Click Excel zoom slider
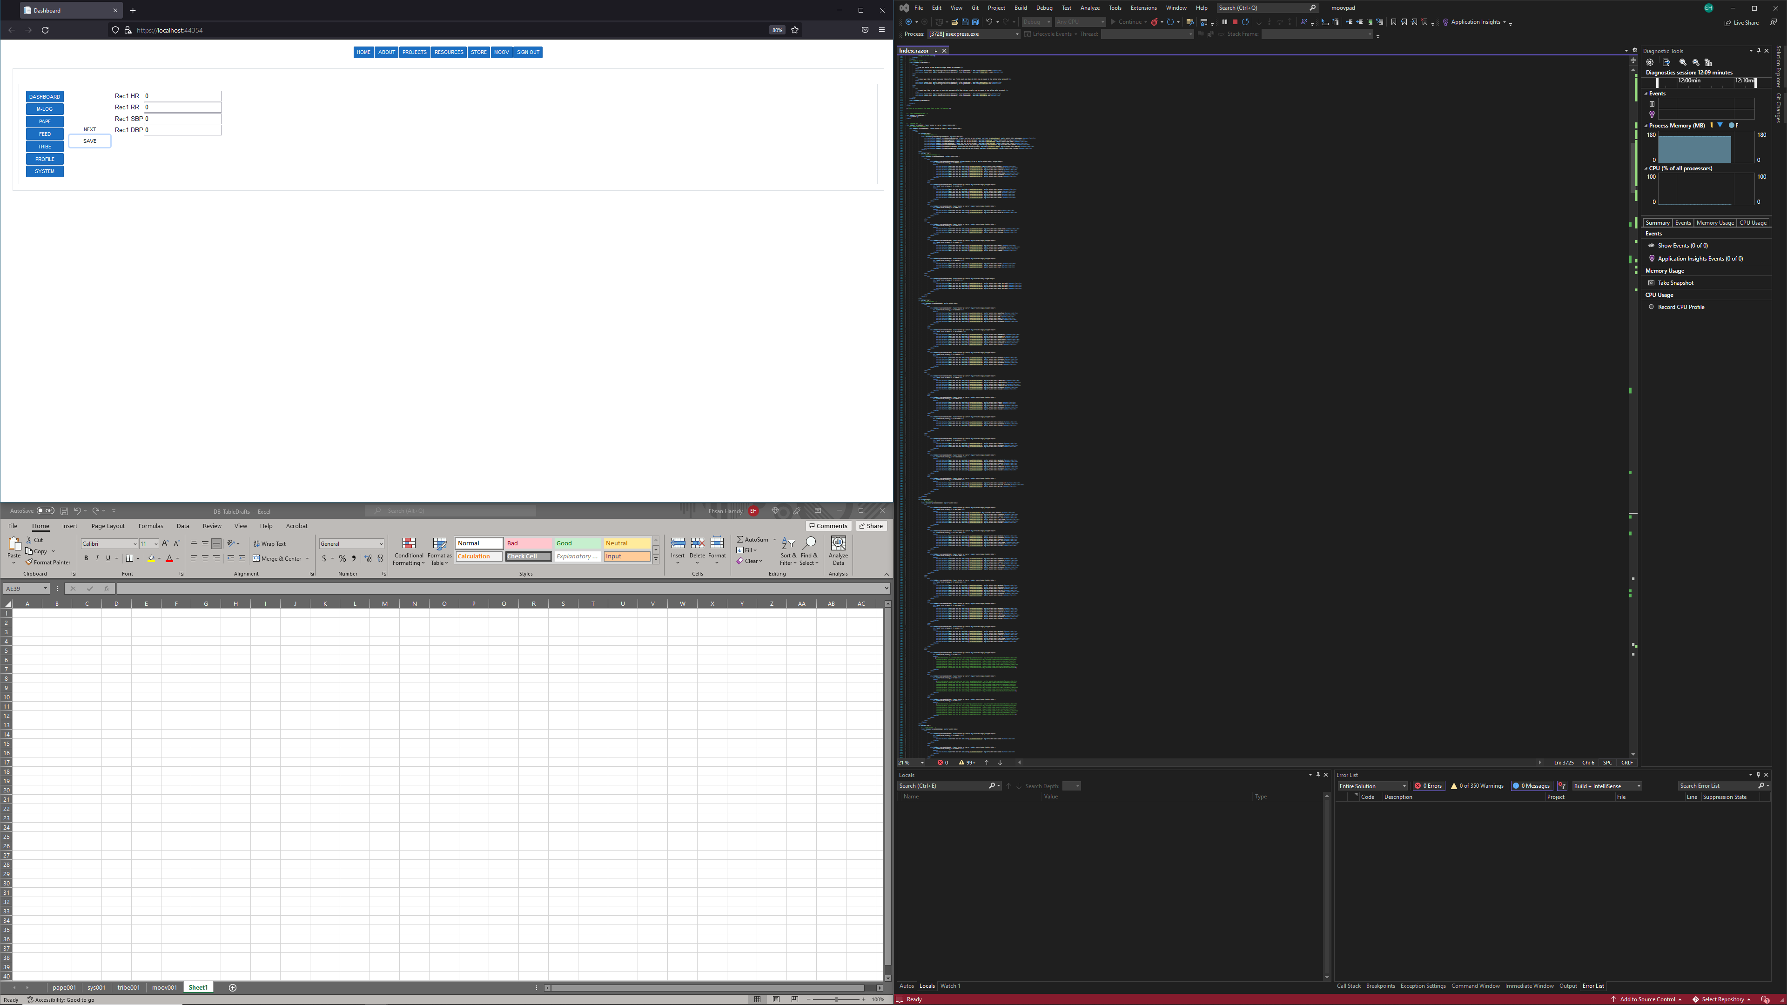Screen dimensions: 1787x1005 (x=836, y=999)
